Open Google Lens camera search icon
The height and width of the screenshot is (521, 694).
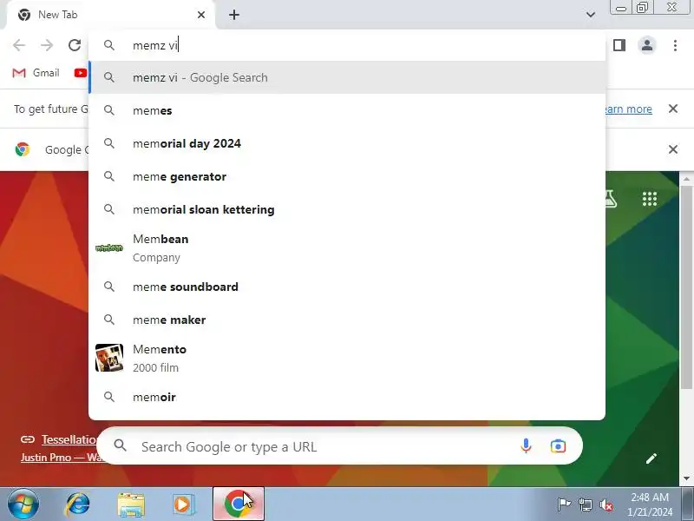[558, 446]
